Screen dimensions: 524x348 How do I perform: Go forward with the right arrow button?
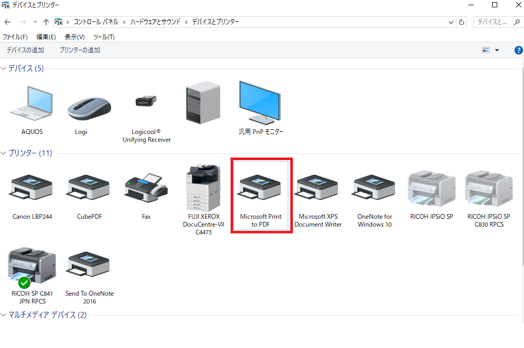click(x=23, y=22)
